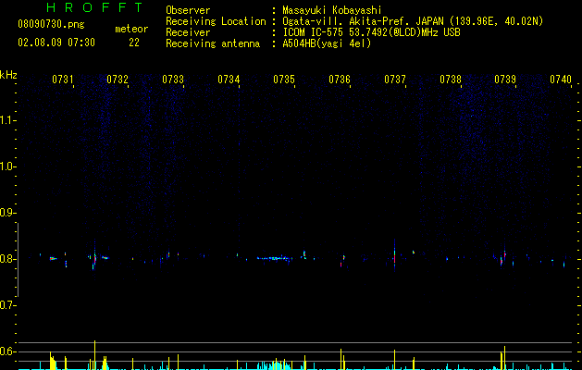Click the HROFFT title text

point(95,7)
